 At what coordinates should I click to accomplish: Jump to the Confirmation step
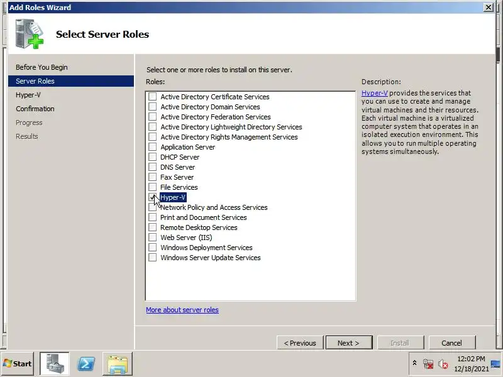[x=35, y=109]
